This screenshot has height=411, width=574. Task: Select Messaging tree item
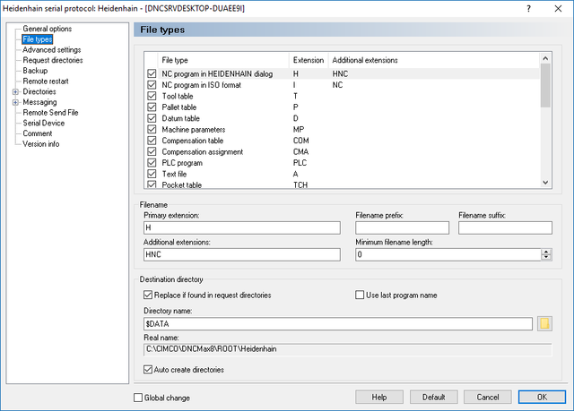click(x=39, y=102)
